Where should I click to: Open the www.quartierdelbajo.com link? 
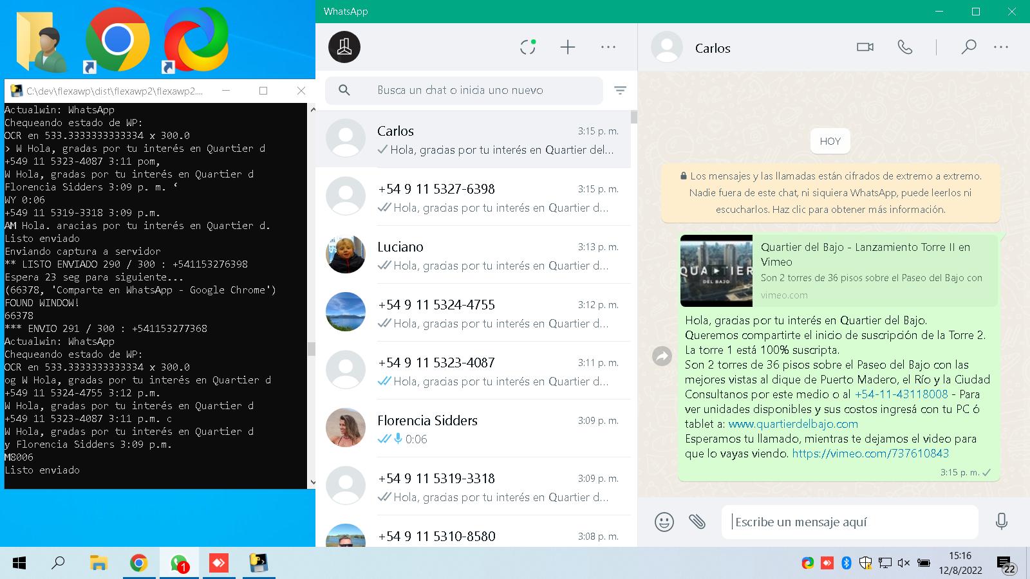(x=793, y=424)
